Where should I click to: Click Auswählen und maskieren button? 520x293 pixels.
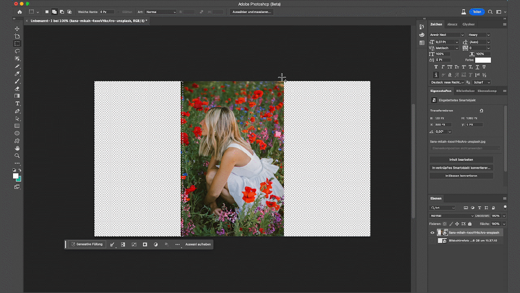click(252, 12)
